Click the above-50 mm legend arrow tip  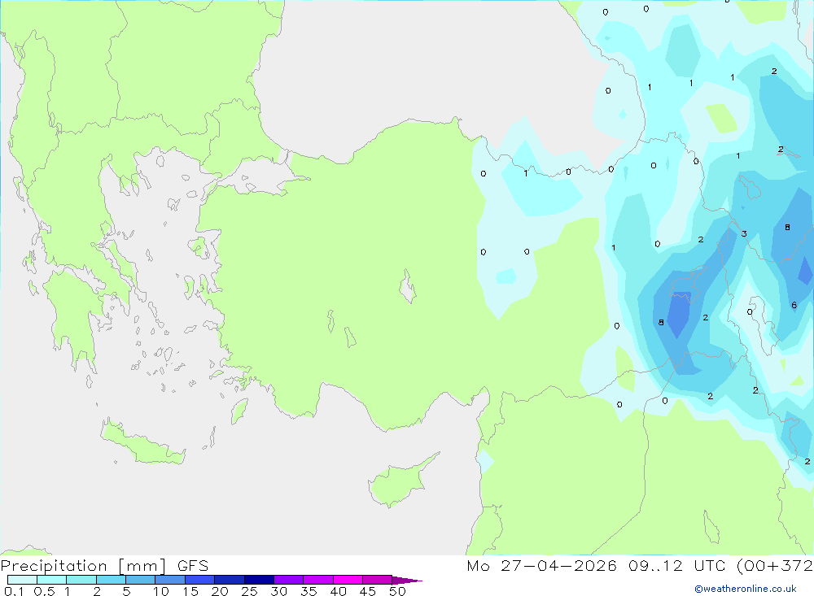(407, 580)
